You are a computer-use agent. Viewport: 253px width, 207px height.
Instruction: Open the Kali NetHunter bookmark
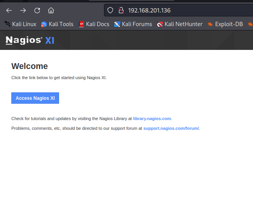(x=179, y=24)
